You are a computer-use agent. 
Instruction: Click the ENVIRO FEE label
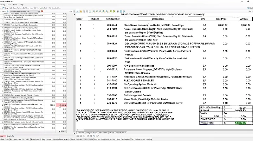click(208, 119)
